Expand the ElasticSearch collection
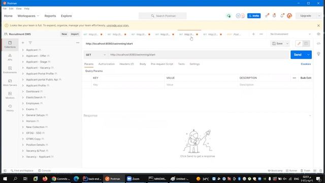325x183 pixels. (x=23, y=97)
